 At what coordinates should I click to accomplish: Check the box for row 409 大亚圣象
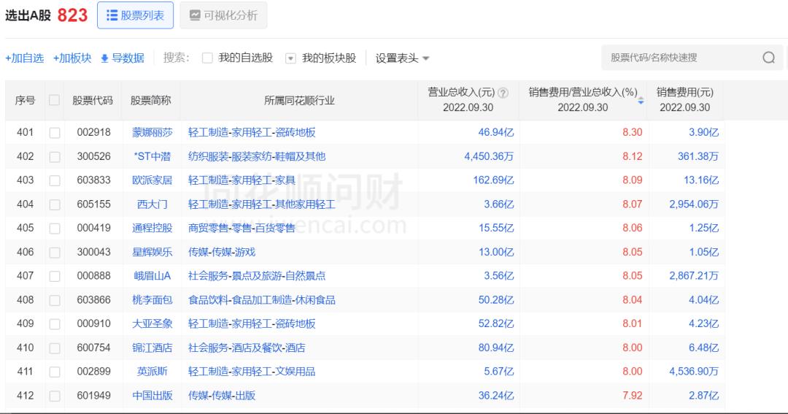(x=55, y=324)
